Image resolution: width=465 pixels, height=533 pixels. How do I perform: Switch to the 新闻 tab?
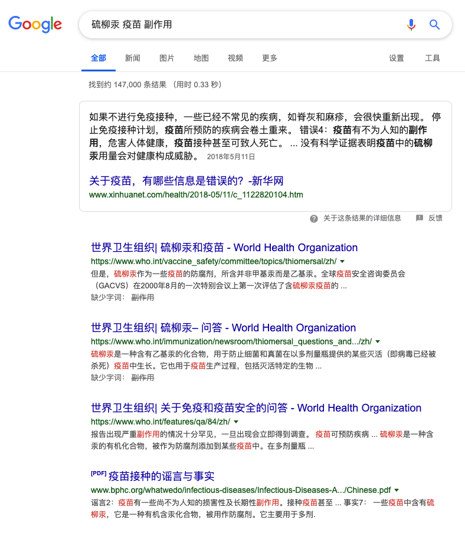tap(133, 58)
